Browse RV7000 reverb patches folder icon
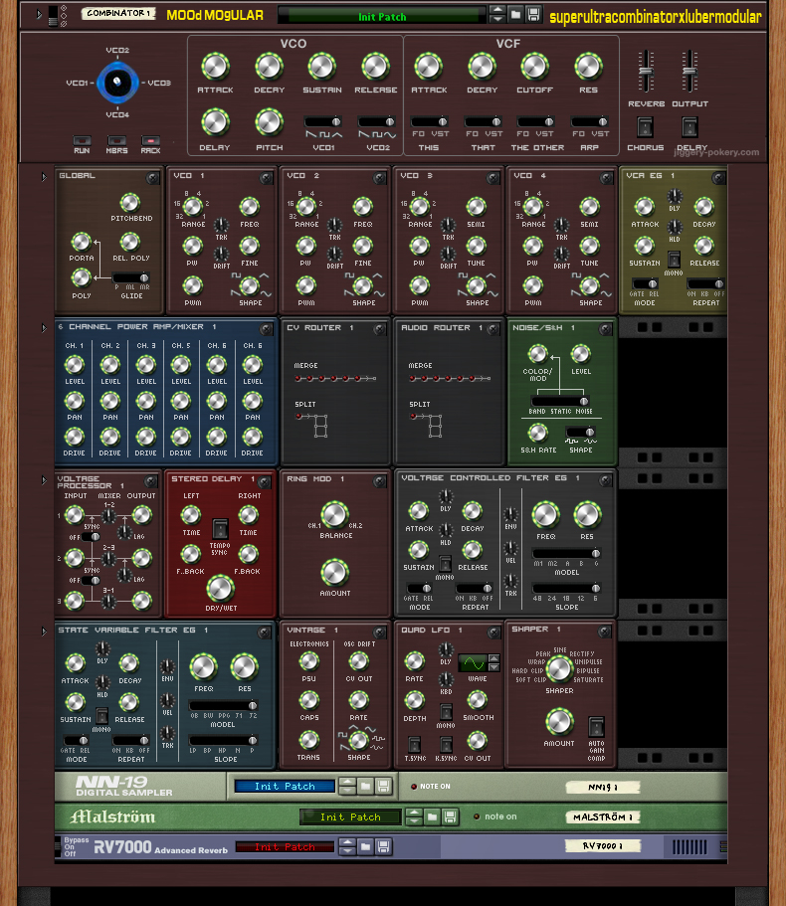 point(365,847)
